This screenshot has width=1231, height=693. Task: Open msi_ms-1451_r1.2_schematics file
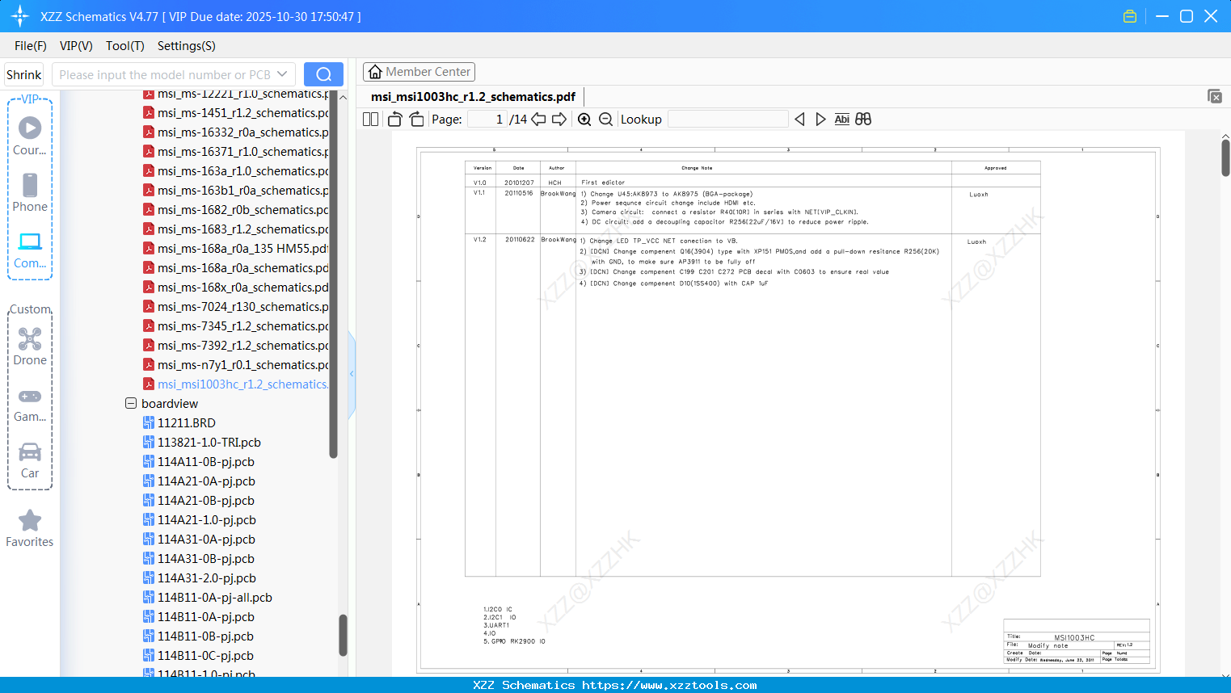point(236,113)
